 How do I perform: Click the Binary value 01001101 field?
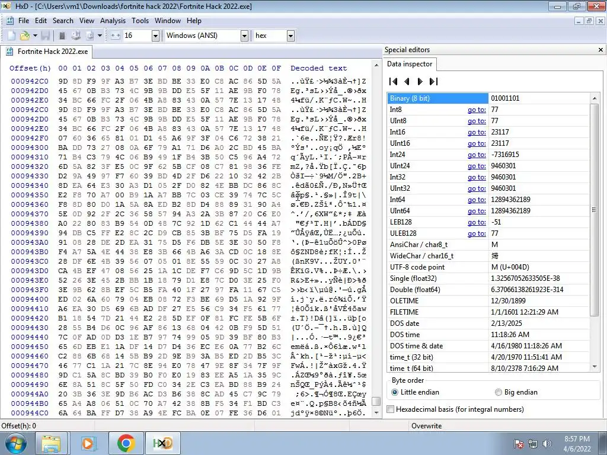pyautogui.click(x=538, y=98)
